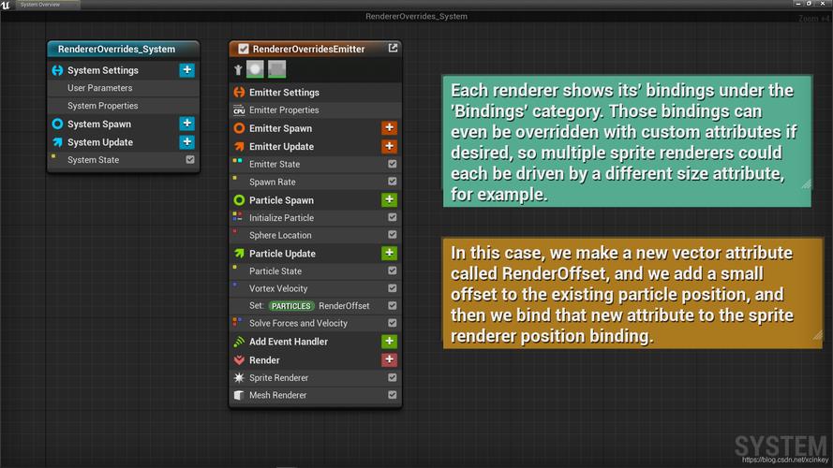Select the Emitter Settings section header
This screenshot has height=468, width=833.
coord(284,93)
